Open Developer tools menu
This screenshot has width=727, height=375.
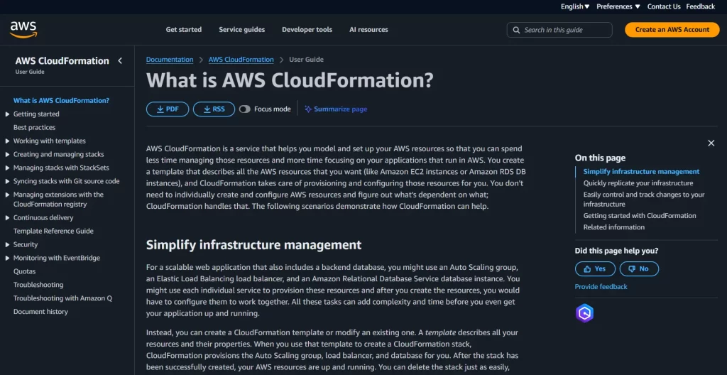[307, 30]
